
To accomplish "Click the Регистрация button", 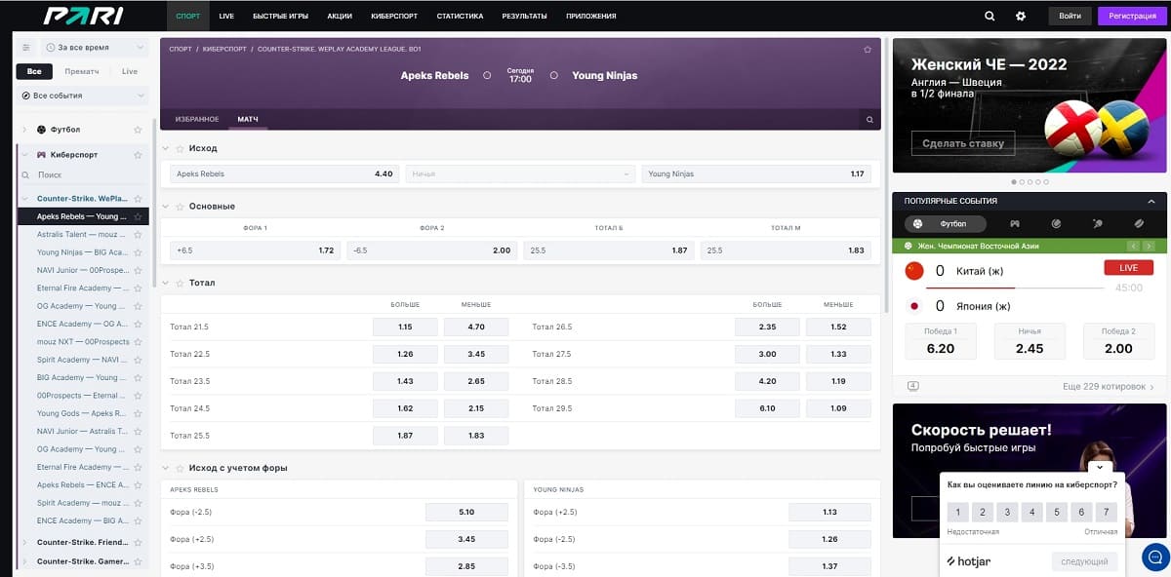I will [x=1132, y=16].
